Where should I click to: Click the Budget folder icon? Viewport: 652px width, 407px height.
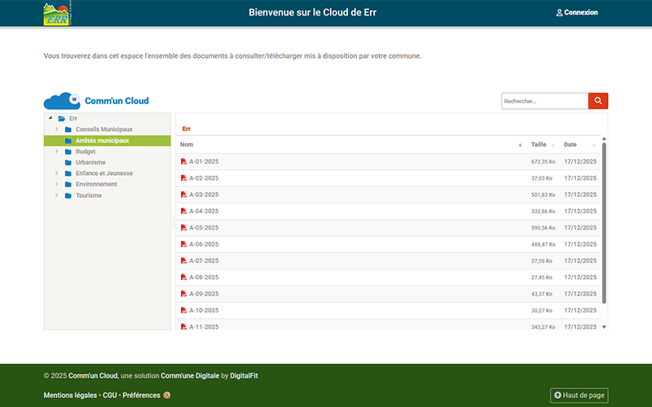click(x=68, y=151)
